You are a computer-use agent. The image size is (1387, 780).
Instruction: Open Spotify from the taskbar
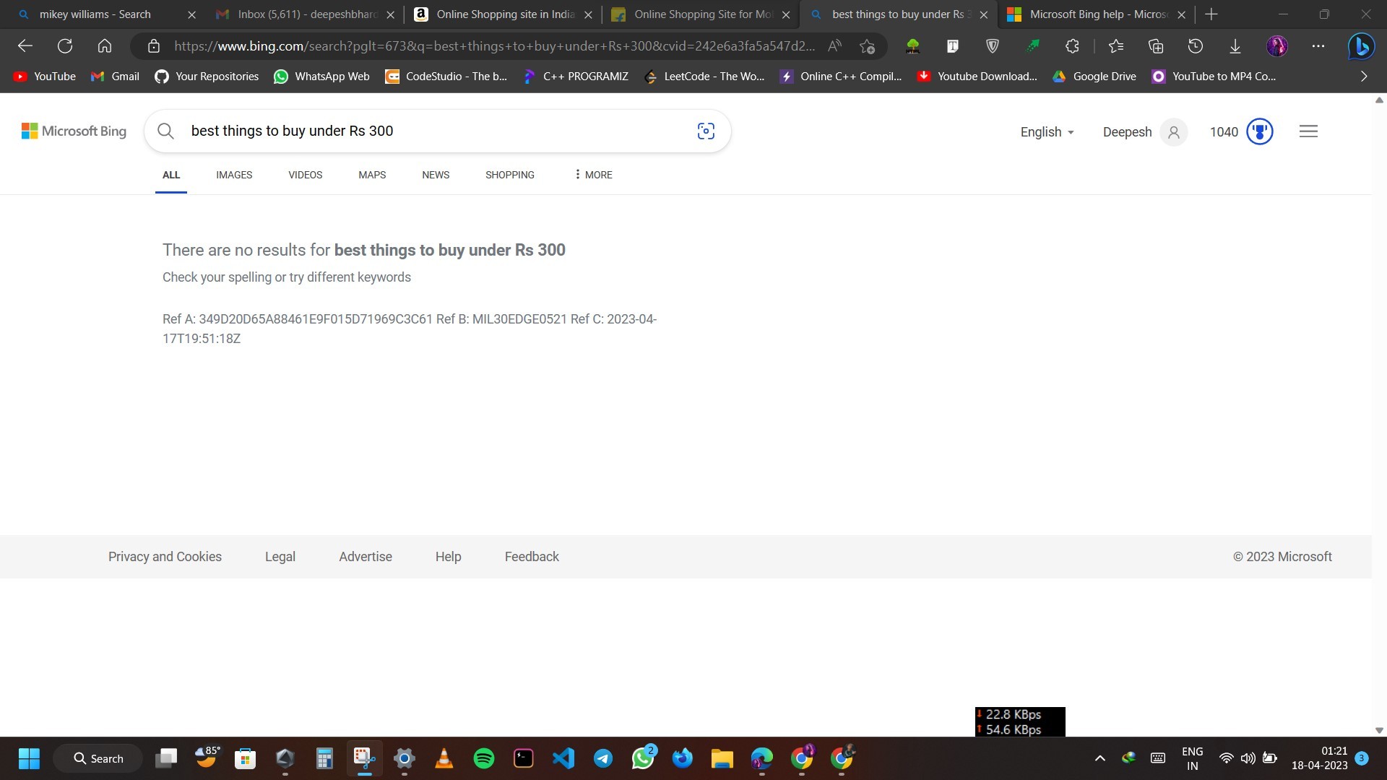click(x=484, y=758)
